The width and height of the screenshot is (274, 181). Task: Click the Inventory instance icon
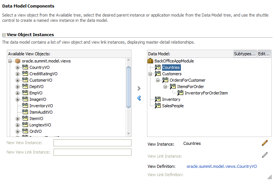[158, 99]
